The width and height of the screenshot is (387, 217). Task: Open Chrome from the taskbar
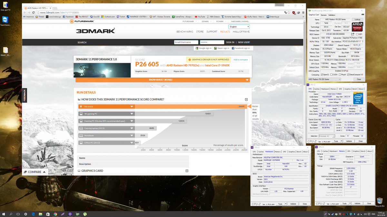point(55,214)
